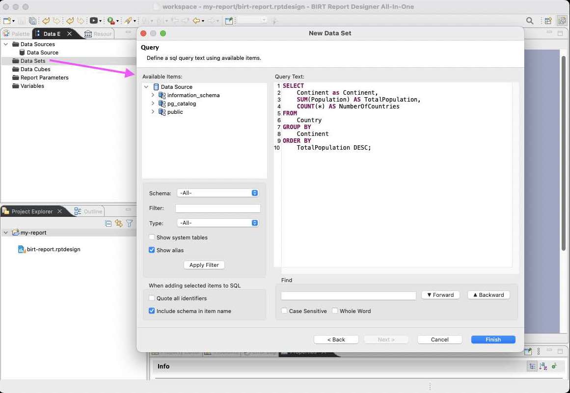
Task: Switch to the Palette tab
Action: 17,34
